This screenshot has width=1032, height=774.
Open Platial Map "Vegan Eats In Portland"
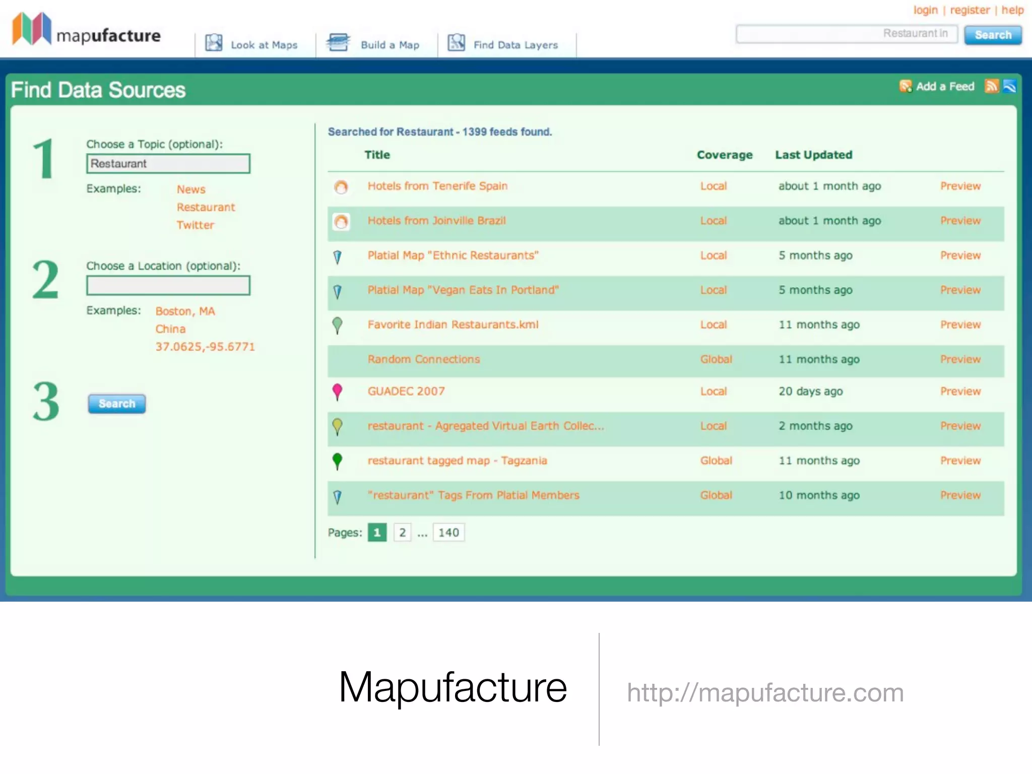coord(463,290)
